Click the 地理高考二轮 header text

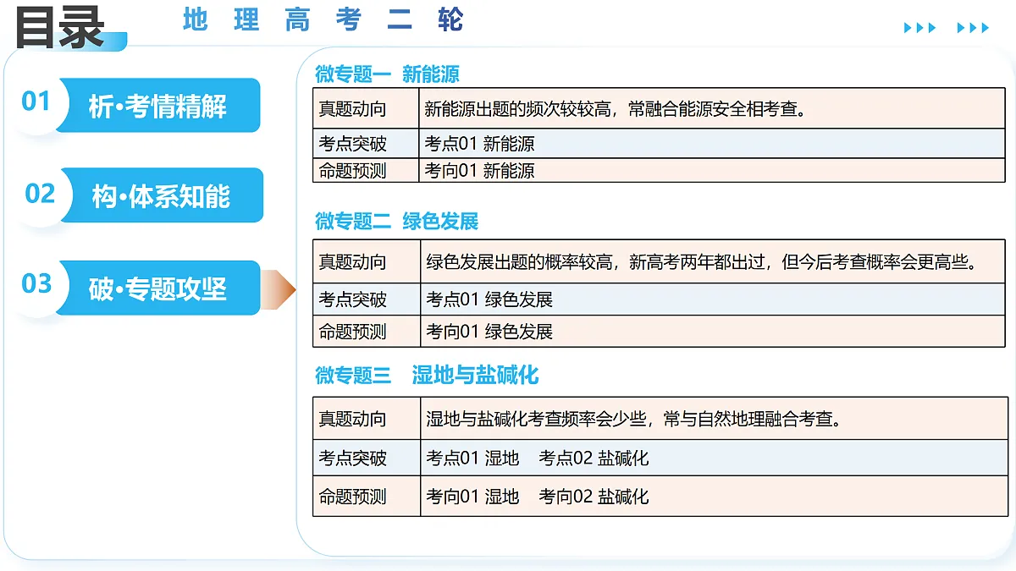tap(323, 19)
